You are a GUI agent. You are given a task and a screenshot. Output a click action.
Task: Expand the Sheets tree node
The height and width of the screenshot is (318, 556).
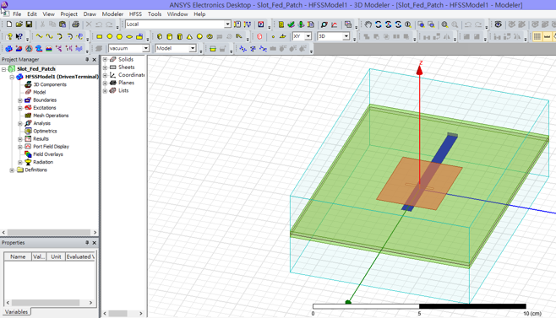point(105,67)
